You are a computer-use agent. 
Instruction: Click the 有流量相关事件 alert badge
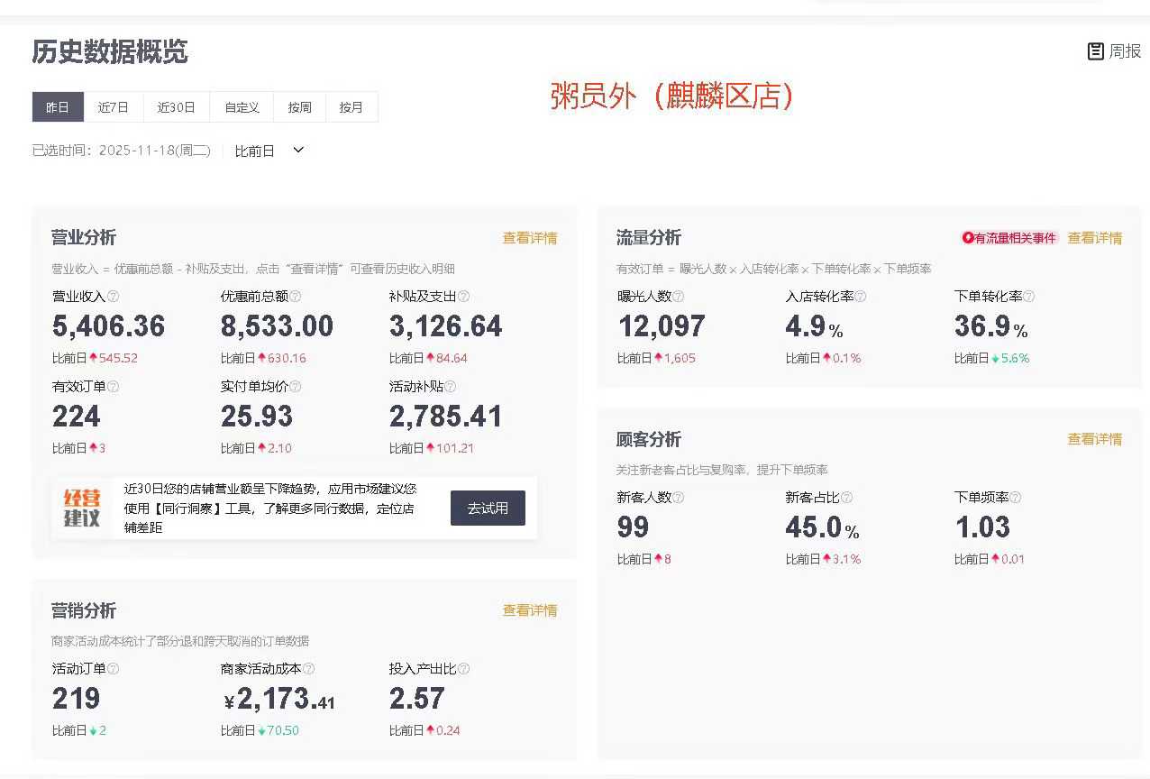coord(1009,238)
